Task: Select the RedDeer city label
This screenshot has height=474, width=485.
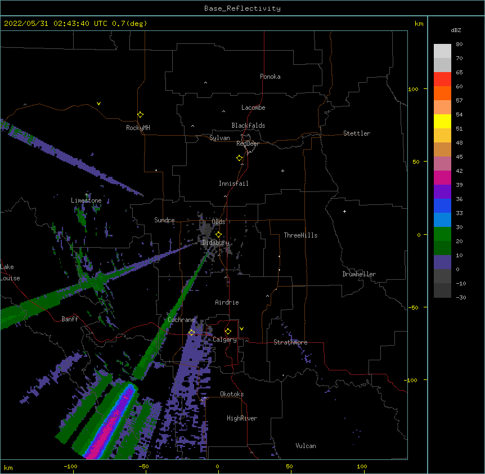Action: point(248,144)
